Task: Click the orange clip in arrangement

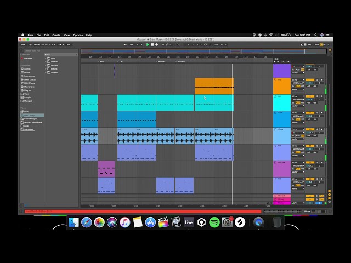Action: click(x=214, y=87)
